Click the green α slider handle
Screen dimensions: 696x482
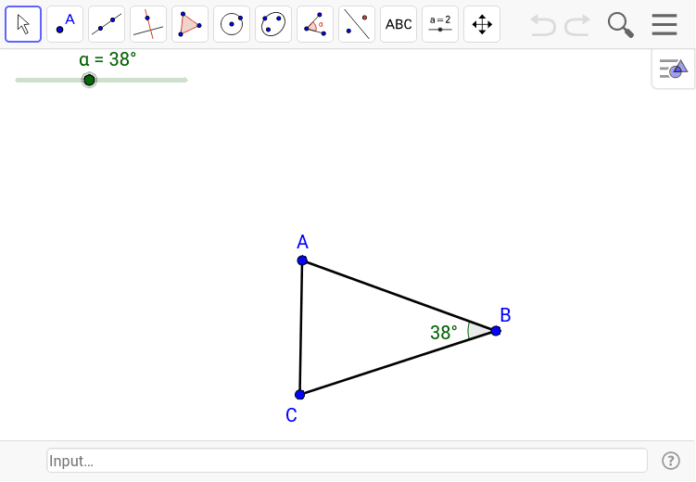89,80
